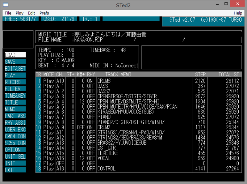Click the TIMEBASE value 48
The width and height of the screenshot is (247, 184).
[x=123, y=50]
